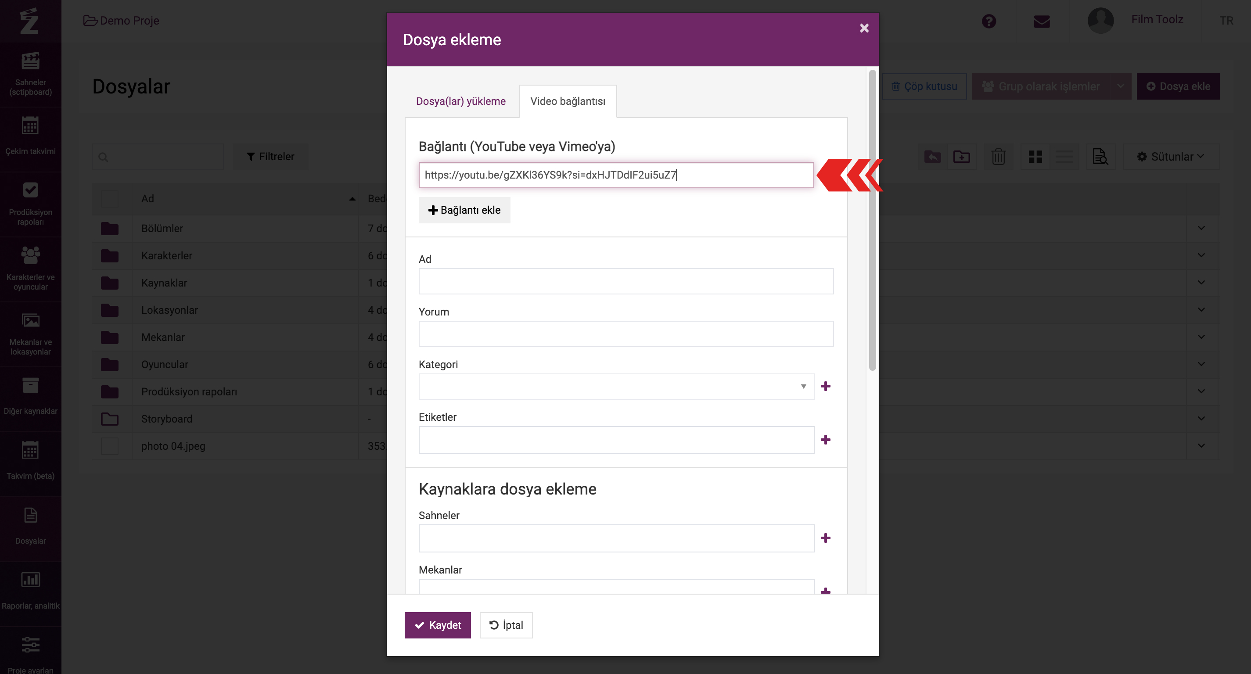Open Dosyalar sidebar item
The height and width of the screenshot is (674, 1251).
[31, 530]
